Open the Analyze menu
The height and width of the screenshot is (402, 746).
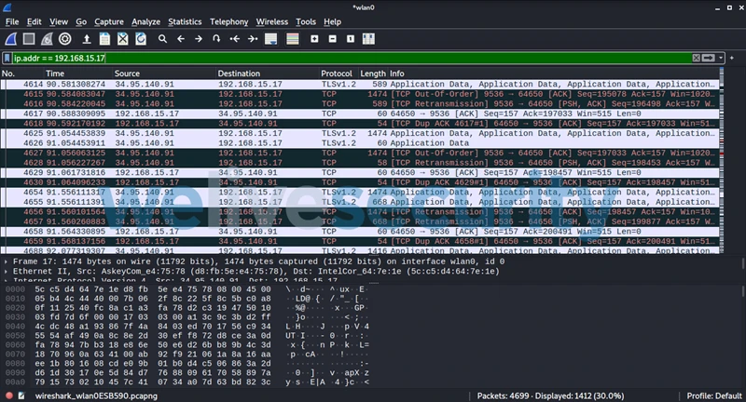click(x=145, y=21)
